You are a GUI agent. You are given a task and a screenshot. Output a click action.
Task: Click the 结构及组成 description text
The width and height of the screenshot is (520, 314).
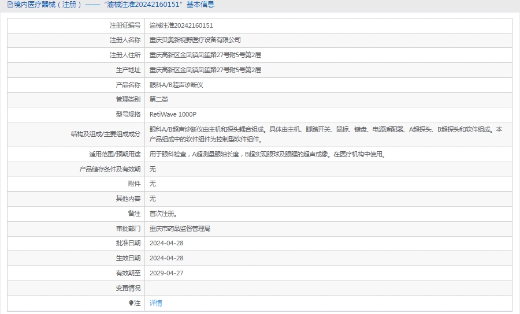[326, 134]
